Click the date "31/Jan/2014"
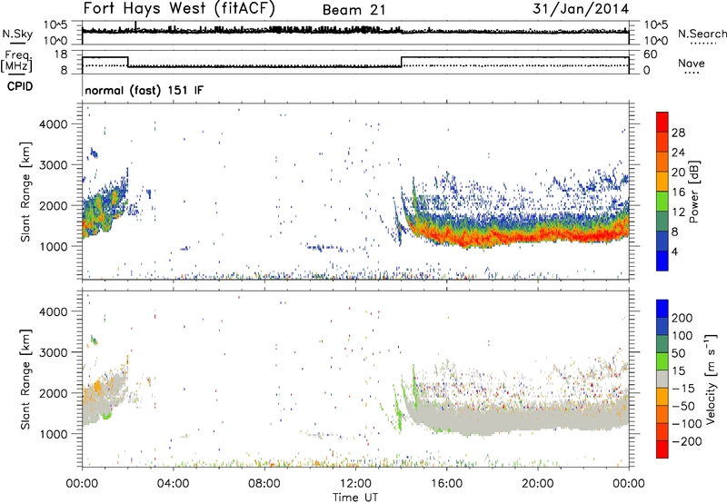The width and height of the screenshot is (727, 503). coord(581,8)
